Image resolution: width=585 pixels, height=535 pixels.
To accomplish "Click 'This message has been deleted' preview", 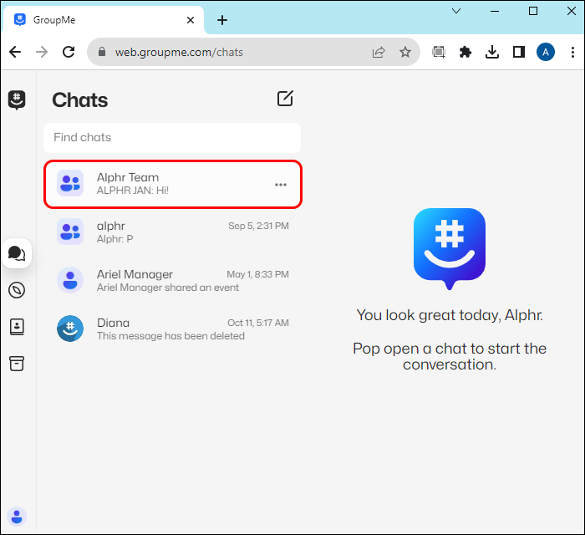I will [170, 336].
